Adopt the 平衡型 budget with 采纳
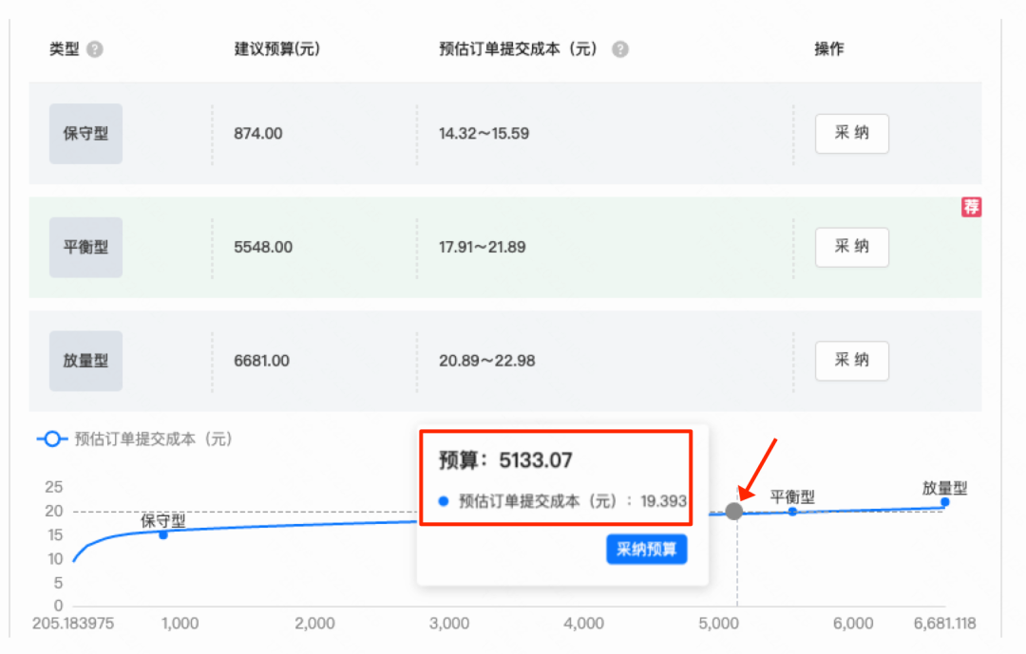1026x654 pixels. pos(851,247)
